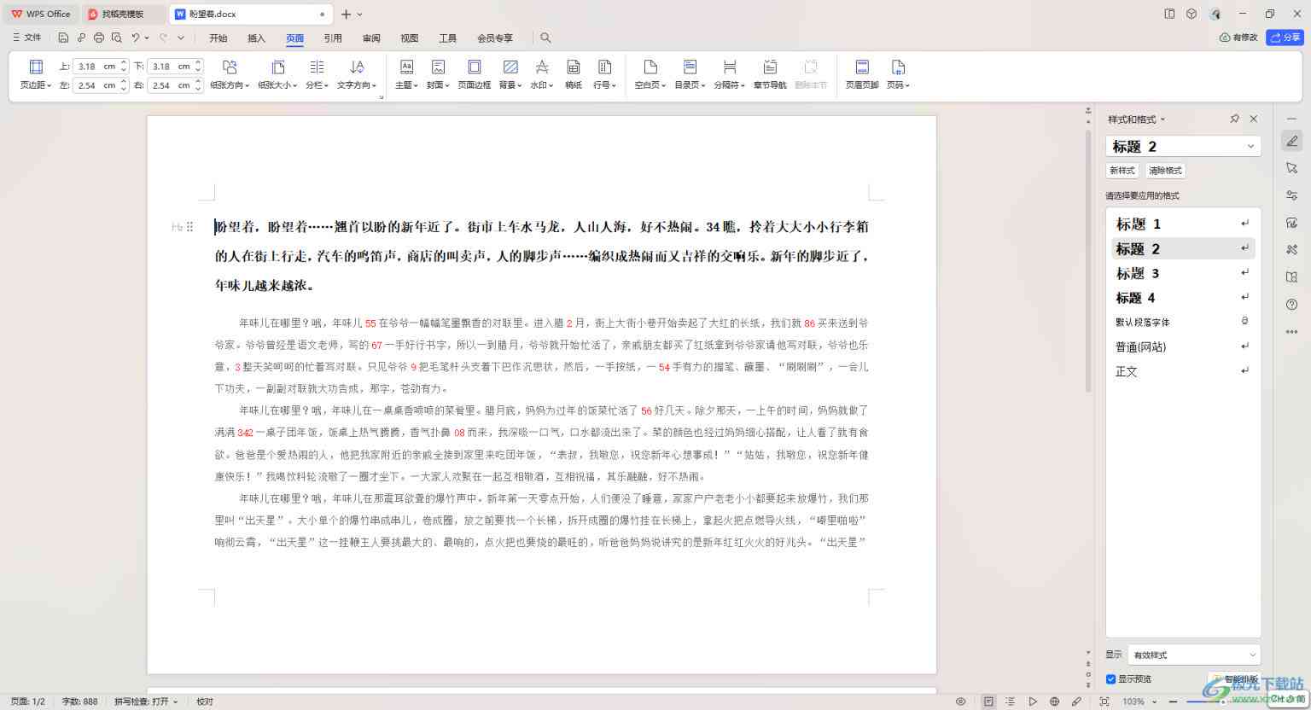Open the 页码 page number tool
This screenshot has height=710, width=1311.
898,74
